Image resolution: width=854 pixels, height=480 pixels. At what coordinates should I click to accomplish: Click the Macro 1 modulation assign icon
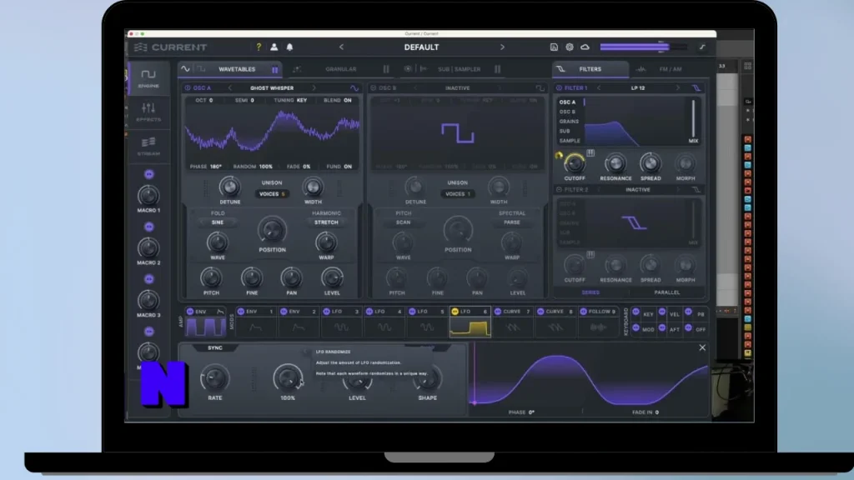(x=148, y=174)
